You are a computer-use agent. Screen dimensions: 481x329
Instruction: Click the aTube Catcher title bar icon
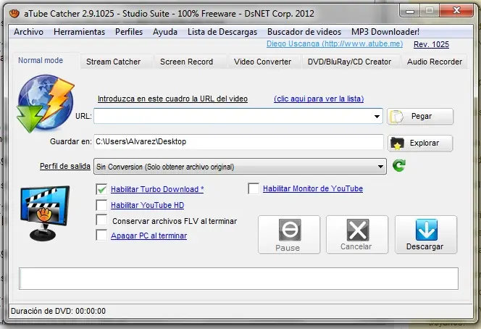tap(14, 14)
